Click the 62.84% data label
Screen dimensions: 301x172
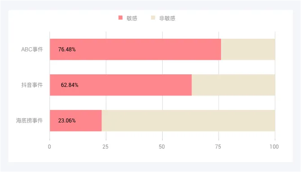(70, 85)
